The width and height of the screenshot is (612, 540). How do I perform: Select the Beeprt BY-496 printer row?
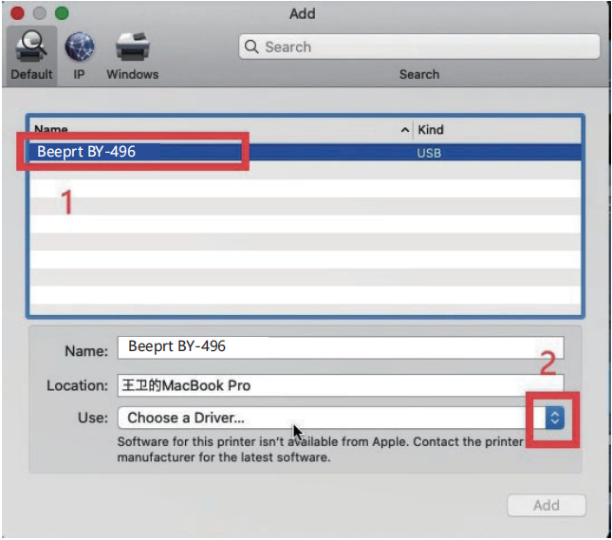click(306, 152)
